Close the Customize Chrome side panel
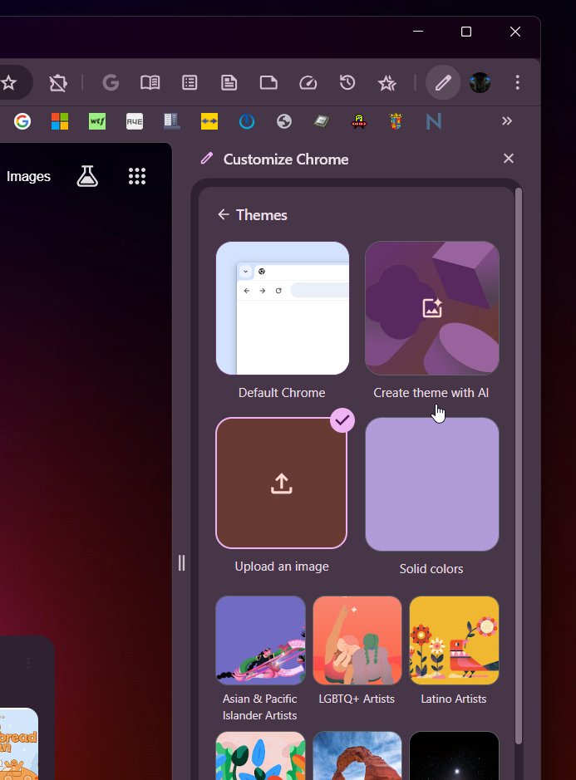The width and height of the screenshot is (576, 780). coord(509,159)
